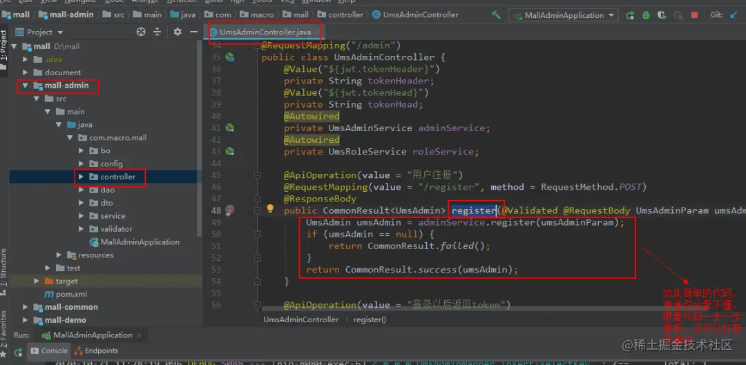
Task: Click the Spring bean gutter icon on line 35
Action: point(230,57)
